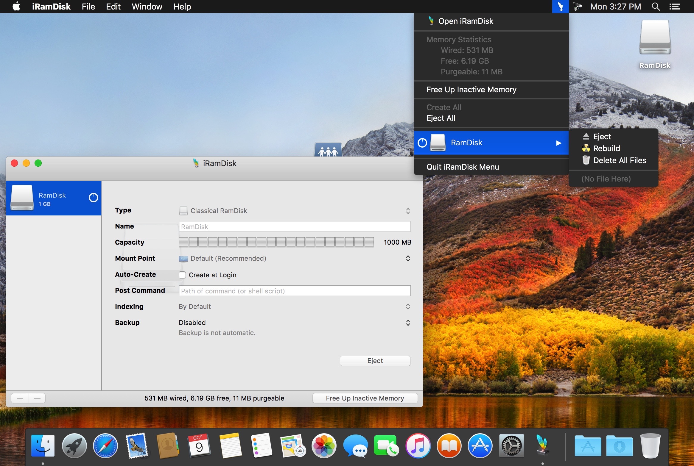Open Downloads folder in Dock
Image resolution: width=694 pixels, height=466 pixels.
(x=619, y=445)
